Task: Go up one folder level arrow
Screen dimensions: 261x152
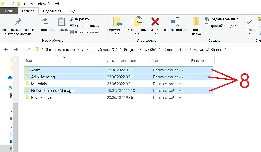Action: (30, 50)
